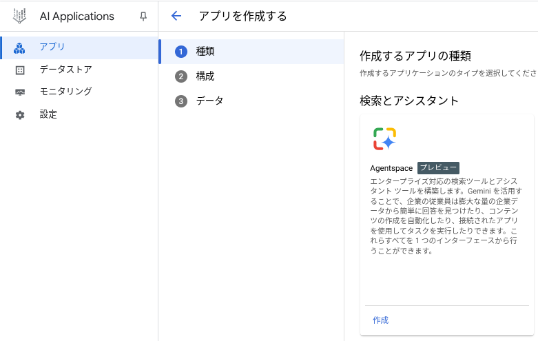The image size is (538, 341).
Task: Open settings via the gear icon
Action: 20,115
